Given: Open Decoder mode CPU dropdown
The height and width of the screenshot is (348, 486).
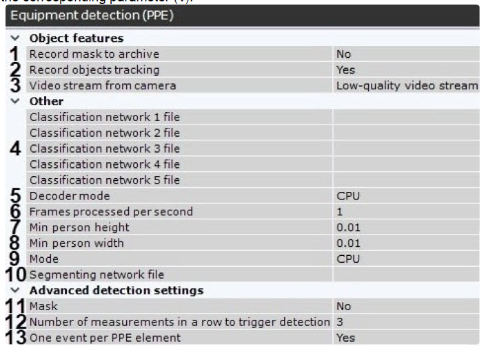Looking at the screenshot, I should tap(405, 196).
